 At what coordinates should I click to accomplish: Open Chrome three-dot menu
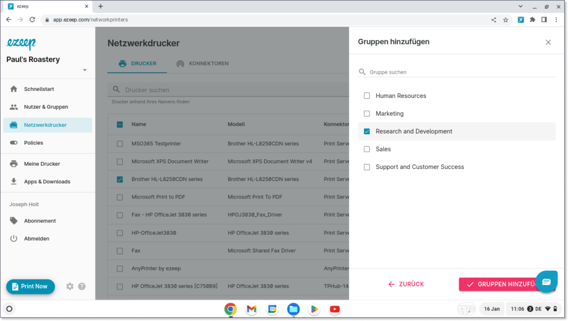(x=556, y=20)
